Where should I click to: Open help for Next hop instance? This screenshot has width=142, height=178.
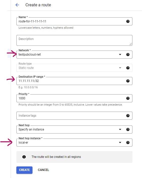tap(128, 143)
